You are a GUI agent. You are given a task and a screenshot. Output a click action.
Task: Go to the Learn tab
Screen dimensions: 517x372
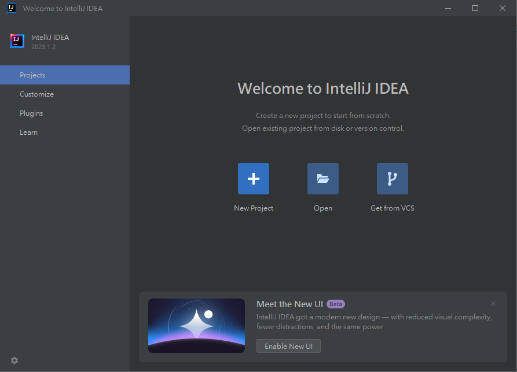click(65, 132)
